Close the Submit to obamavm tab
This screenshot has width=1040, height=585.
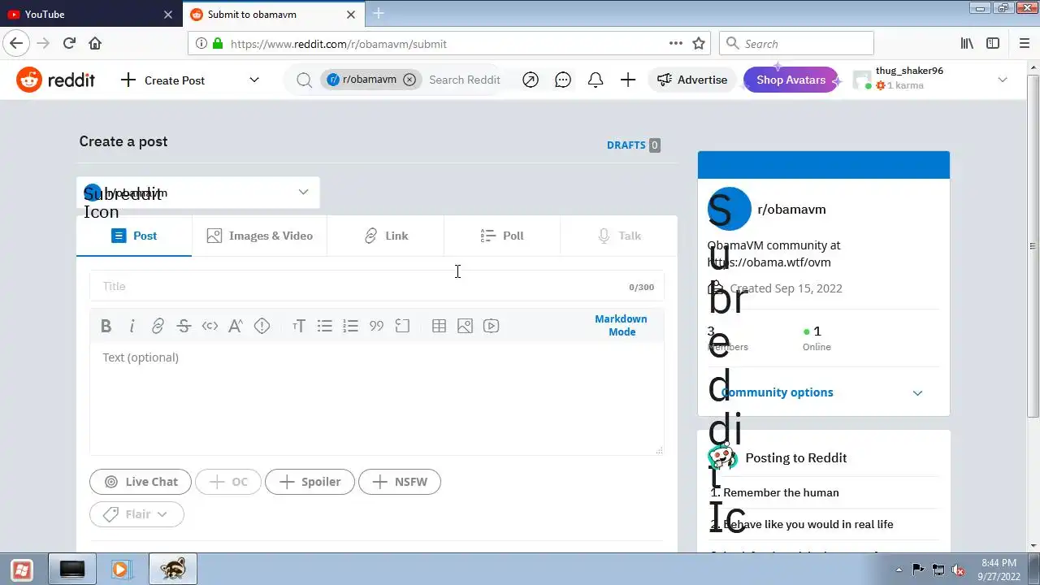[x=351, y=14]
